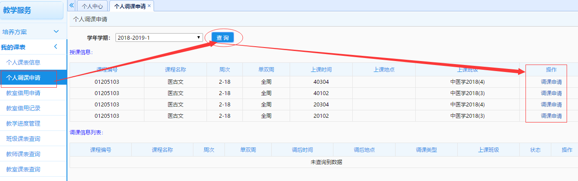Image resolution: width=578 pixels, height=181 pixels.
Task: Collapse the sidebar with double-chevron icon
Action: coord(72,5)
